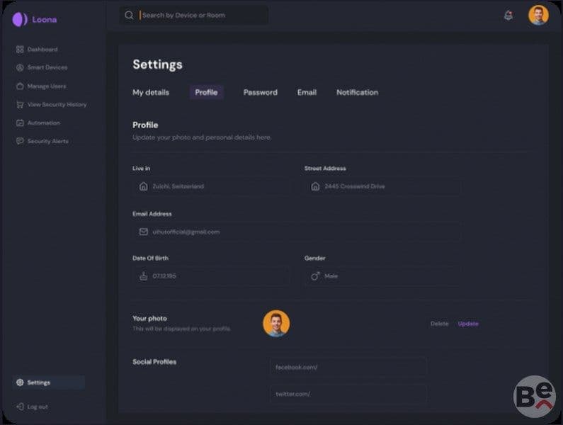Open the Manage Users sidebar item
Viewport: 563px width, 425px height.
pyautogui.click(x=41, y=86)
